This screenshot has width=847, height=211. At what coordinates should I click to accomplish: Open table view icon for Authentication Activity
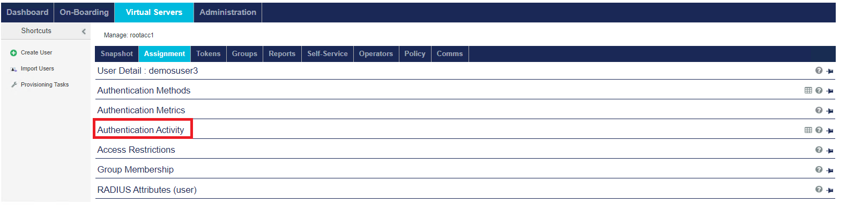click(x=808, y=130)
